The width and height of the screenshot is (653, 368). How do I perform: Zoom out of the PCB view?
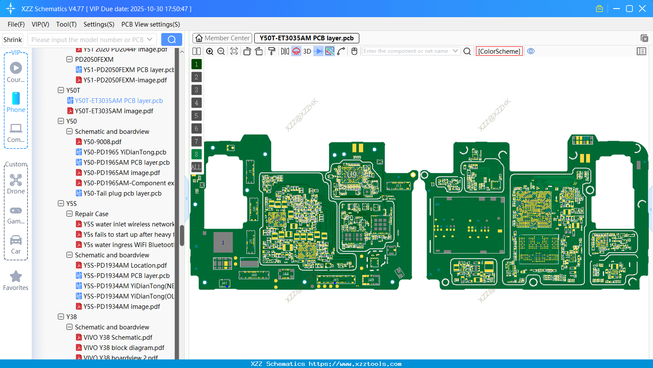(x=220, y=51)
